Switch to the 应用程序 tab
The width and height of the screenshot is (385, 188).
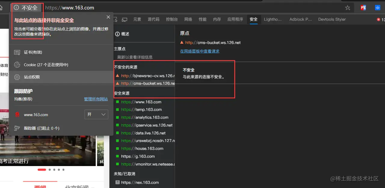235,19
